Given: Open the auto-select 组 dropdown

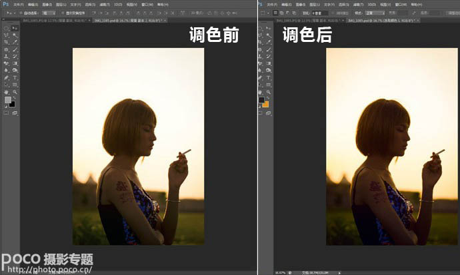Looking at the screenshot, I should coord(48,13).
